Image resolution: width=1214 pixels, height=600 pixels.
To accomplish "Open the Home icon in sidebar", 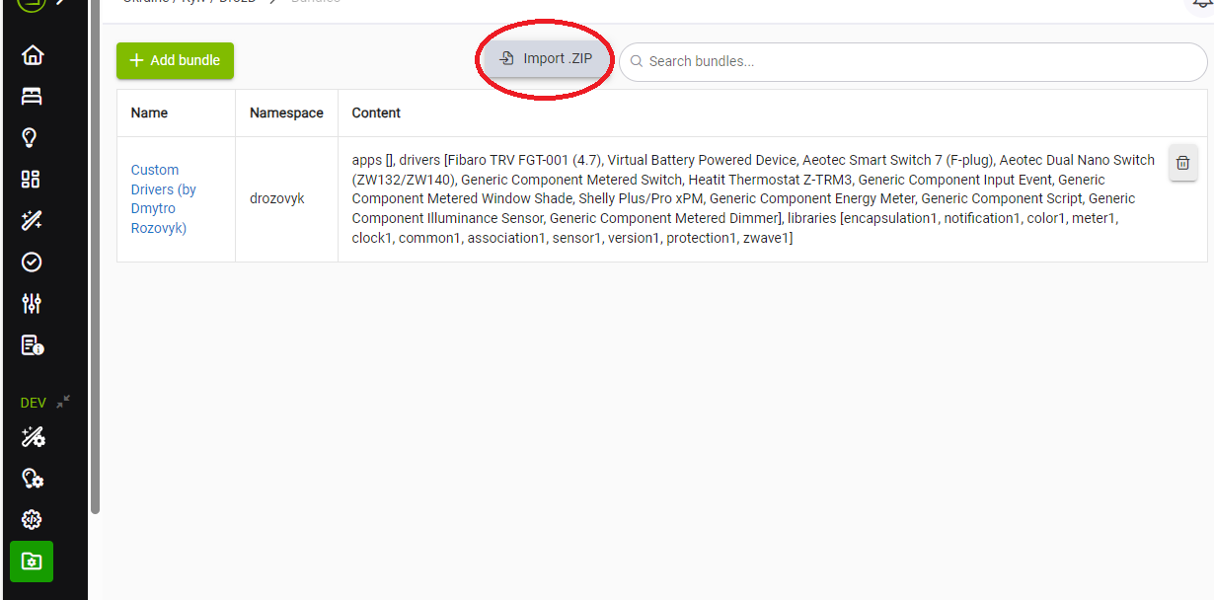I will [32, 55].
